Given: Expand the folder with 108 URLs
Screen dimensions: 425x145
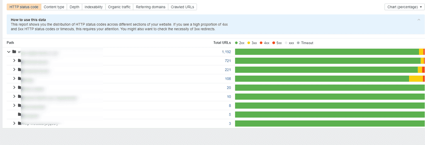Looking at the screenshot, I should point(15,78).
